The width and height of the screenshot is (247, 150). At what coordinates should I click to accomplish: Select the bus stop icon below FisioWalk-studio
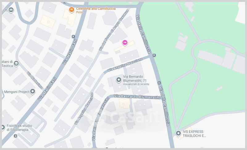pos(15,136)
